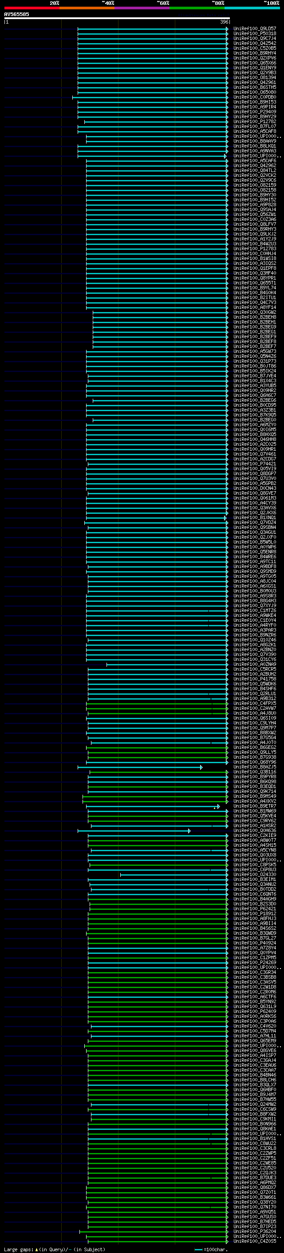Click the UniRef100_B6GEG2 label
Screen dimensions: 284x1253
pyautogui.click(x=255, y=747)
